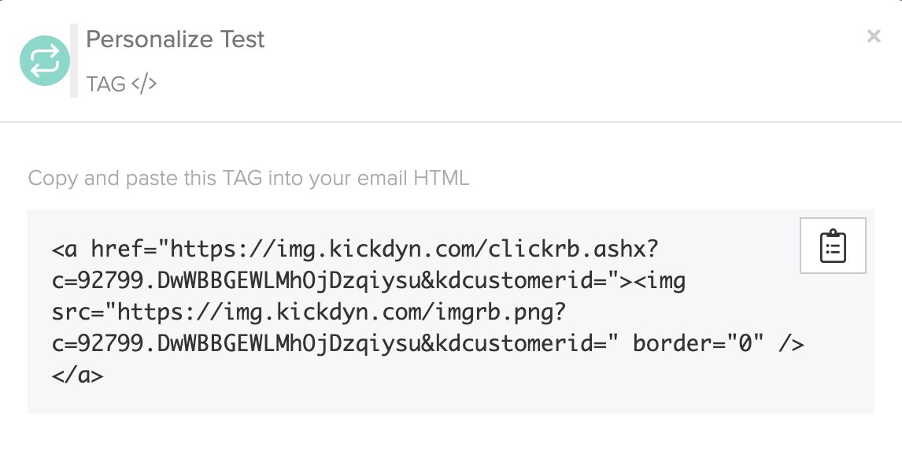Click the "TAG" label under the title
902x455 pixels.
pyautogui.click(x=105, y=84)
